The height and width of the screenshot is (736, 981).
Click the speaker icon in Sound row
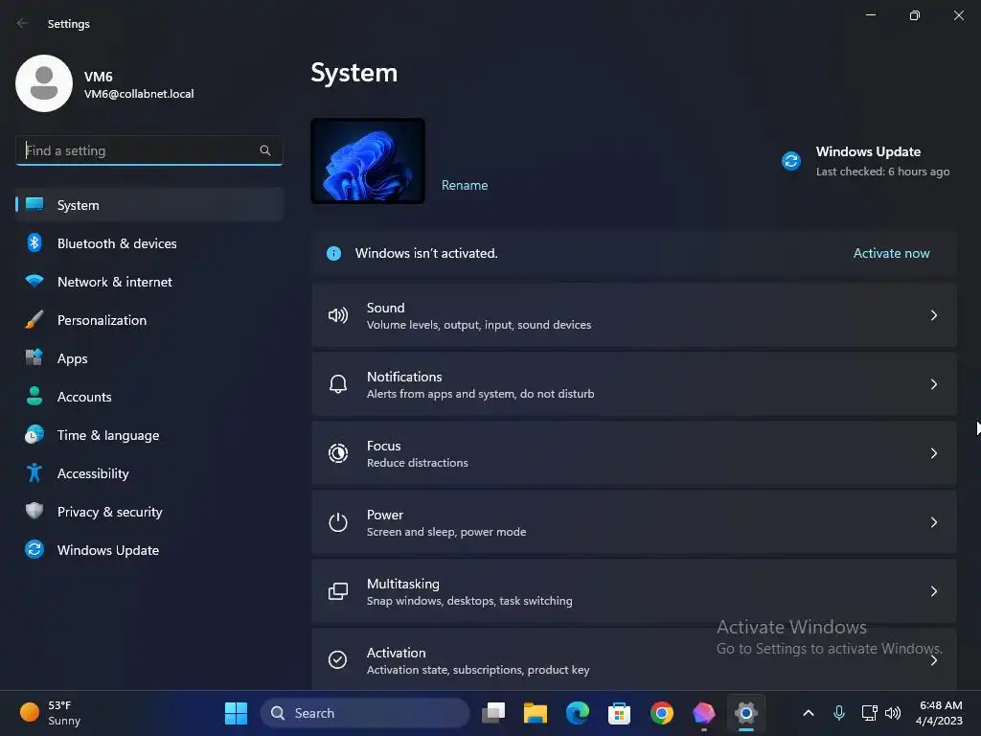pos(338,315)
